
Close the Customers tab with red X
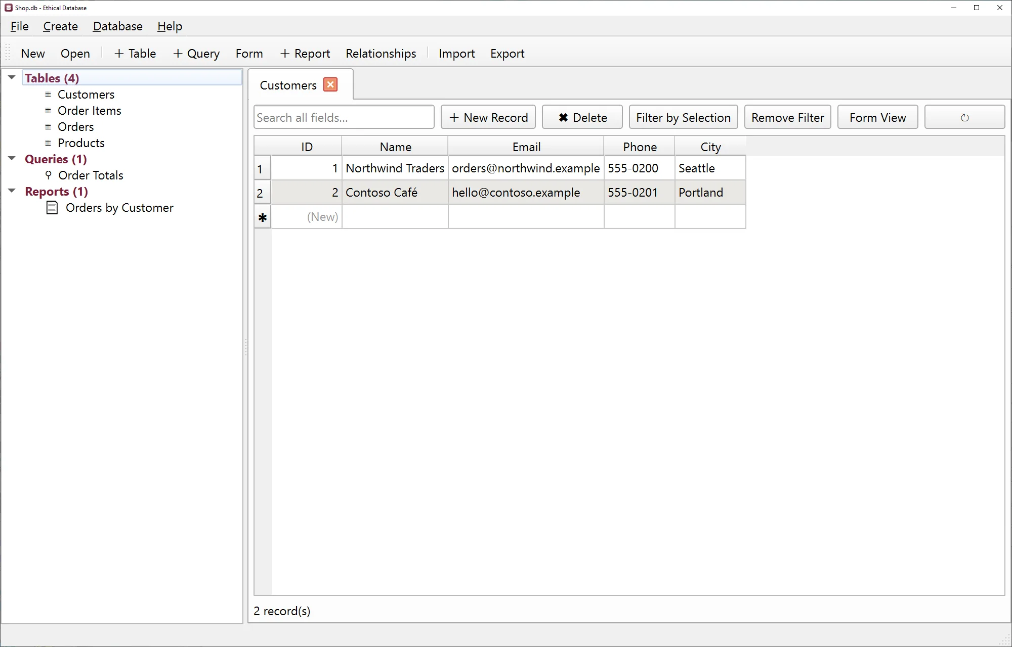(x=330, y=84)
